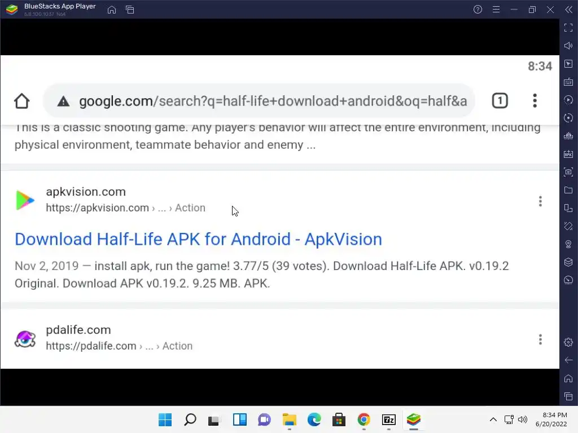Open the memory trim icon in sidebar
This screenshot has height=433, width=578.
[568, 136]
